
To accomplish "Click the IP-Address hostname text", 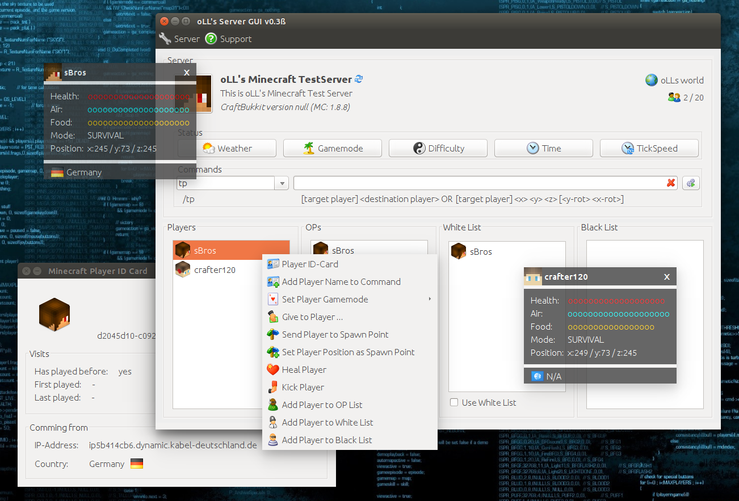I will tap(173, 445).
